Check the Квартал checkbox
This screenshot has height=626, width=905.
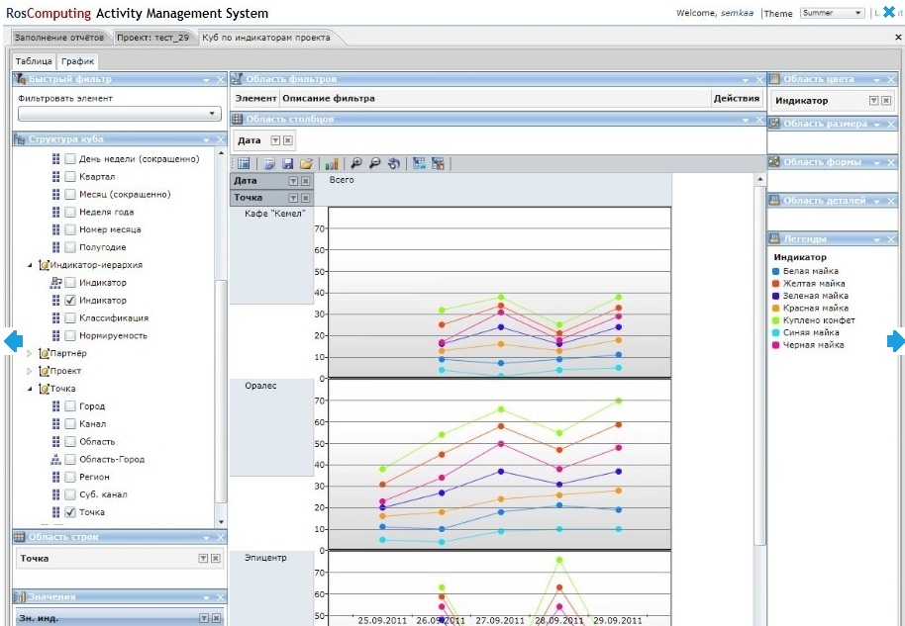(70, 177)
